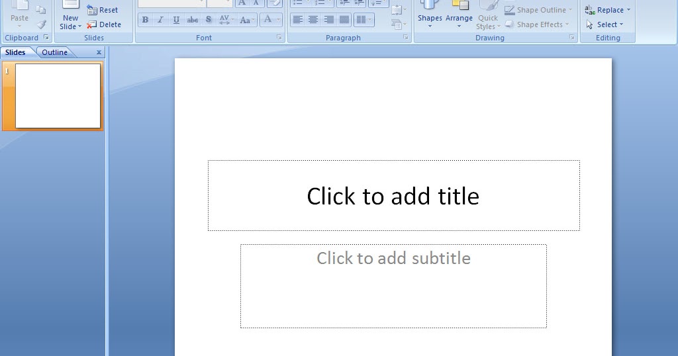Select slide 1 thumbnail

(58, 96)
